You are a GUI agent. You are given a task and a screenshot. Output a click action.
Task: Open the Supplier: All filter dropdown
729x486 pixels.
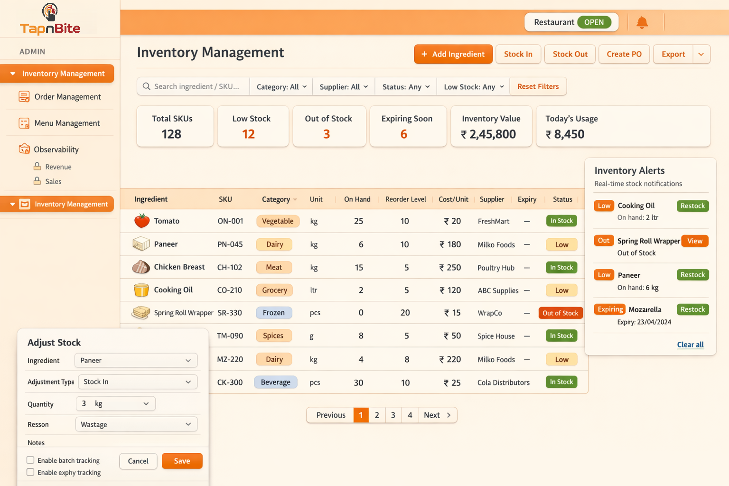tap(343, 86)
